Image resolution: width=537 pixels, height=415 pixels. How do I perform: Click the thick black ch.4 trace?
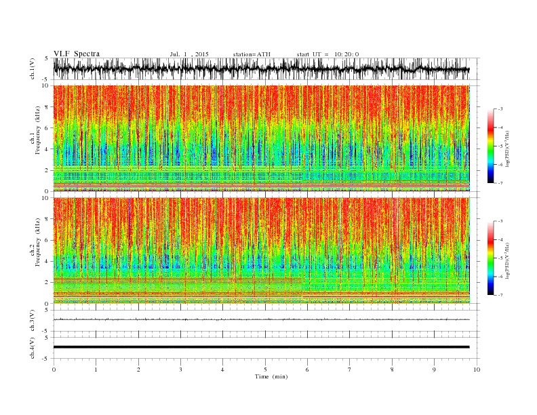(261, 347)
